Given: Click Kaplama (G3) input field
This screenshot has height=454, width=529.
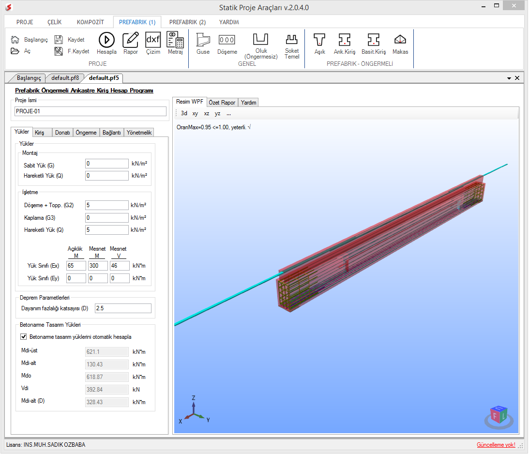Looking at the screenshot, I should pyautogui.click(x=106, y=217).
